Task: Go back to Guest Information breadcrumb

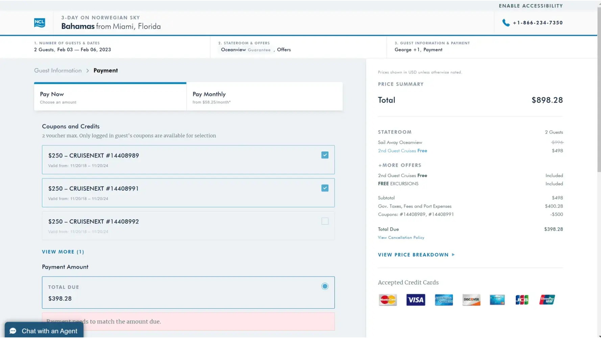Action: pyautogui.click(x=58, y=71)
